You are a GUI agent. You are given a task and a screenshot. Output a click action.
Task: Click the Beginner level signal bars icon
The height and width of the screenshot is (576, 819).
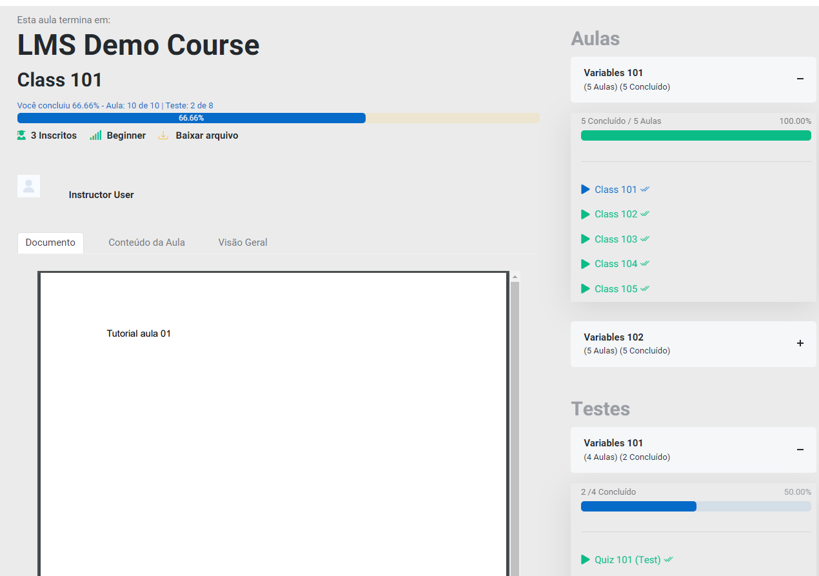pos(95,135)
